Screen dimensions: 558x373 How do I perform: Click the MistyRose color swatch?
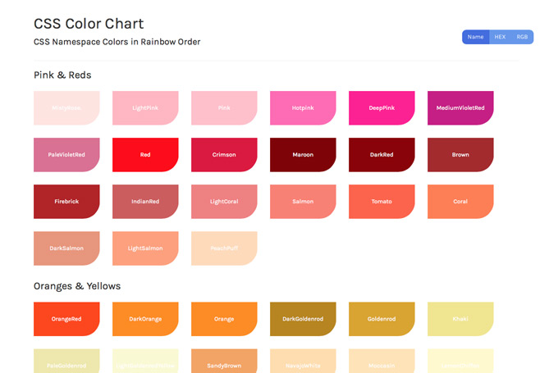coord(66,108)
